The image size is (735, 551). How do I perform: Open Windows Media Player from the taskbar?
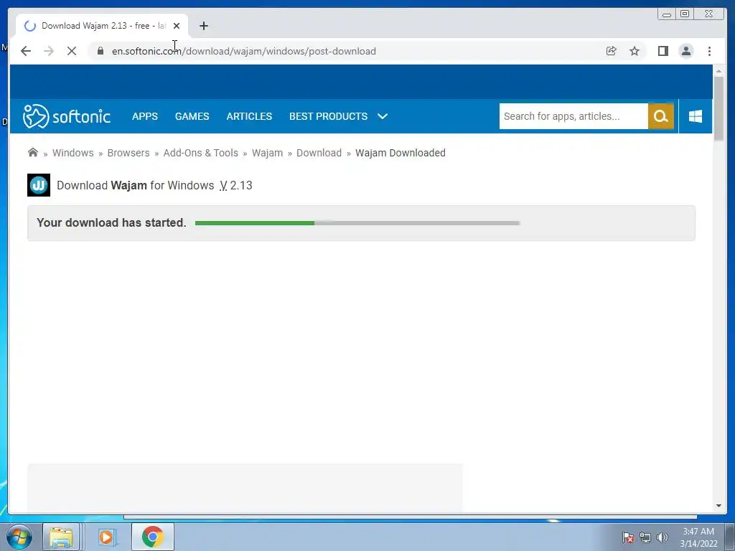click(x=106, y=537)
